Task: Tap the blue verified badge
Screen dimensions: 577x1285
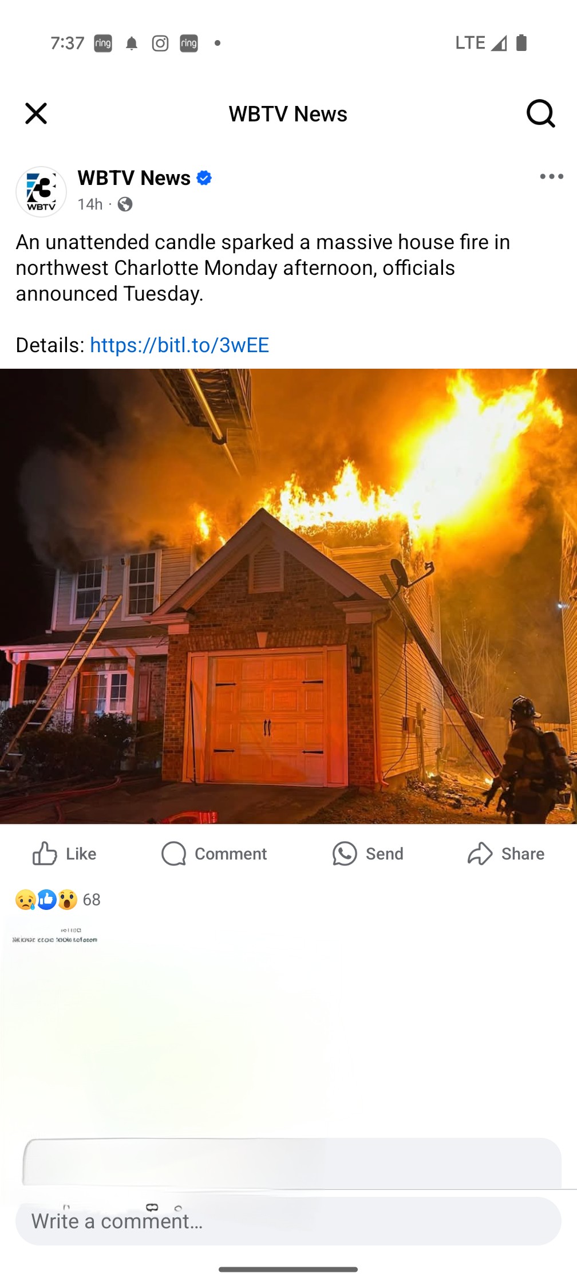Action: 204,178
